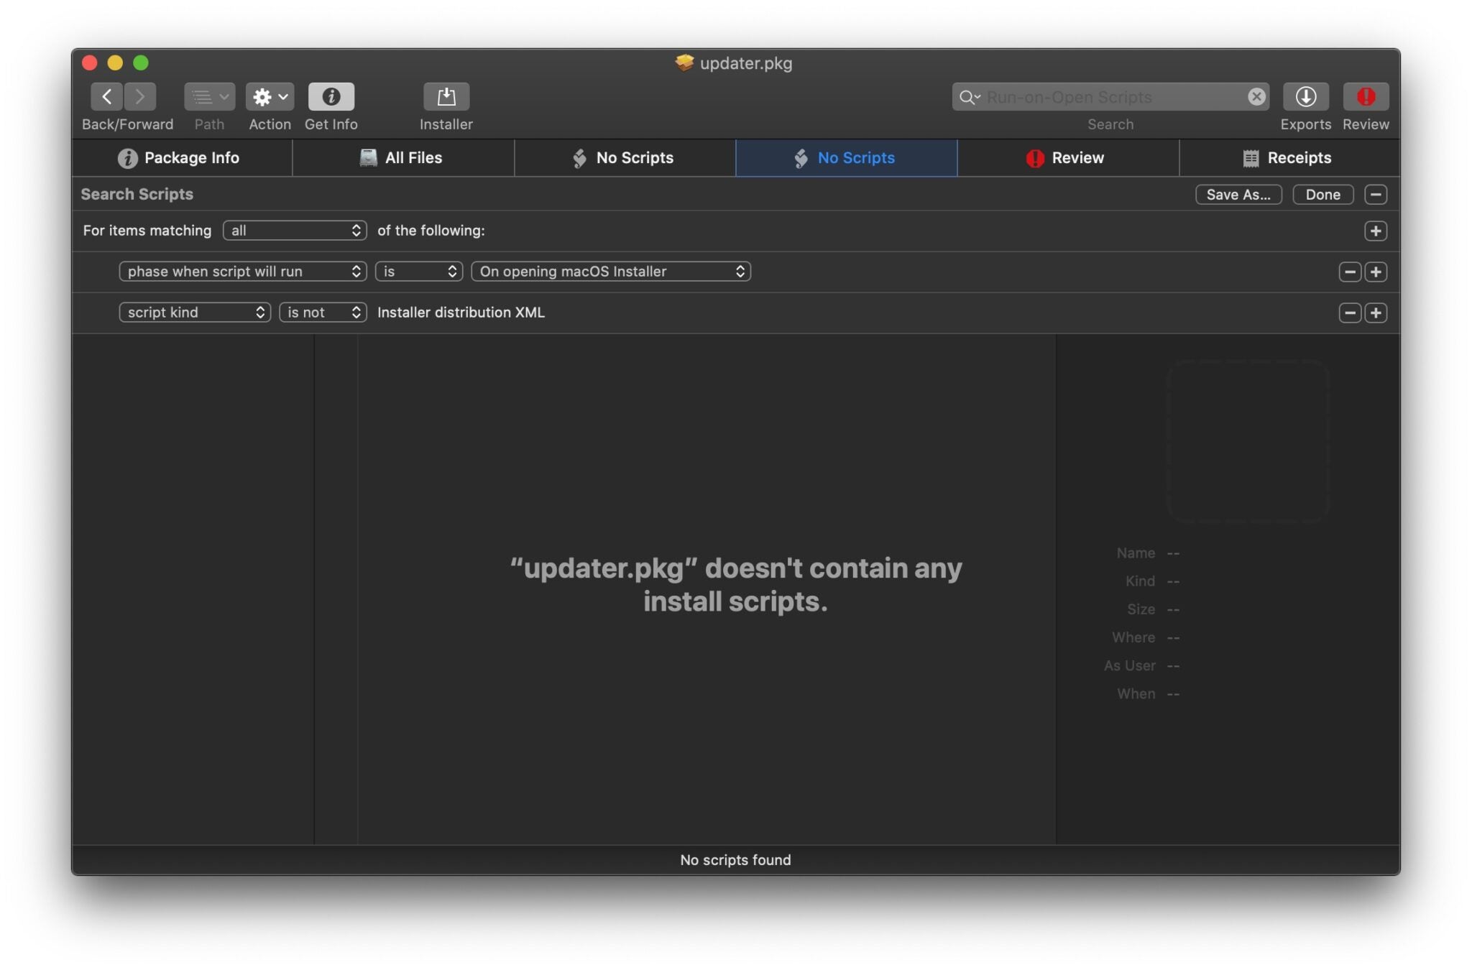Click the red Review toolbar icon
Image resolution: width=1472 pixels, height=970 pixels.
tap(1365, 96)
